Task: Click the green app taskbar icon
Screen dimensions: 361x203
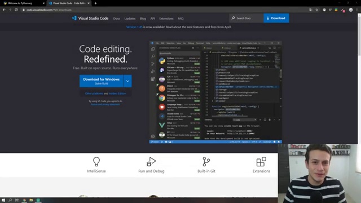Action: click(38, 200)
